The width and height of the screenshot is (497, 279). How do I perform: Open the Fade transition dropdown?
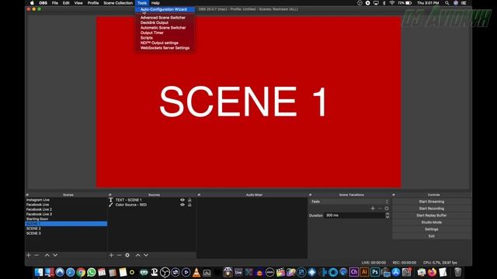[349, 201]
